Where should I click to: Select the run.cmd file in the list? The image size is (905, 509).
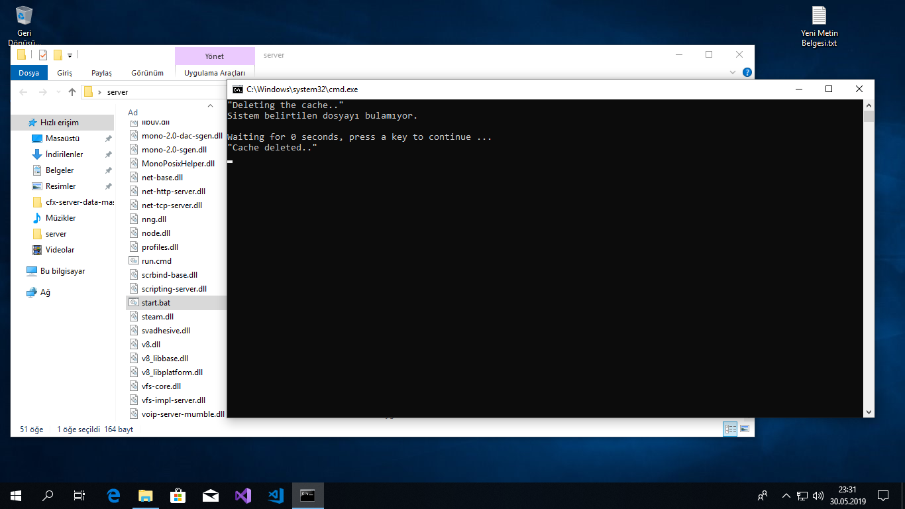pyautogui.click(x=156, y=261)
